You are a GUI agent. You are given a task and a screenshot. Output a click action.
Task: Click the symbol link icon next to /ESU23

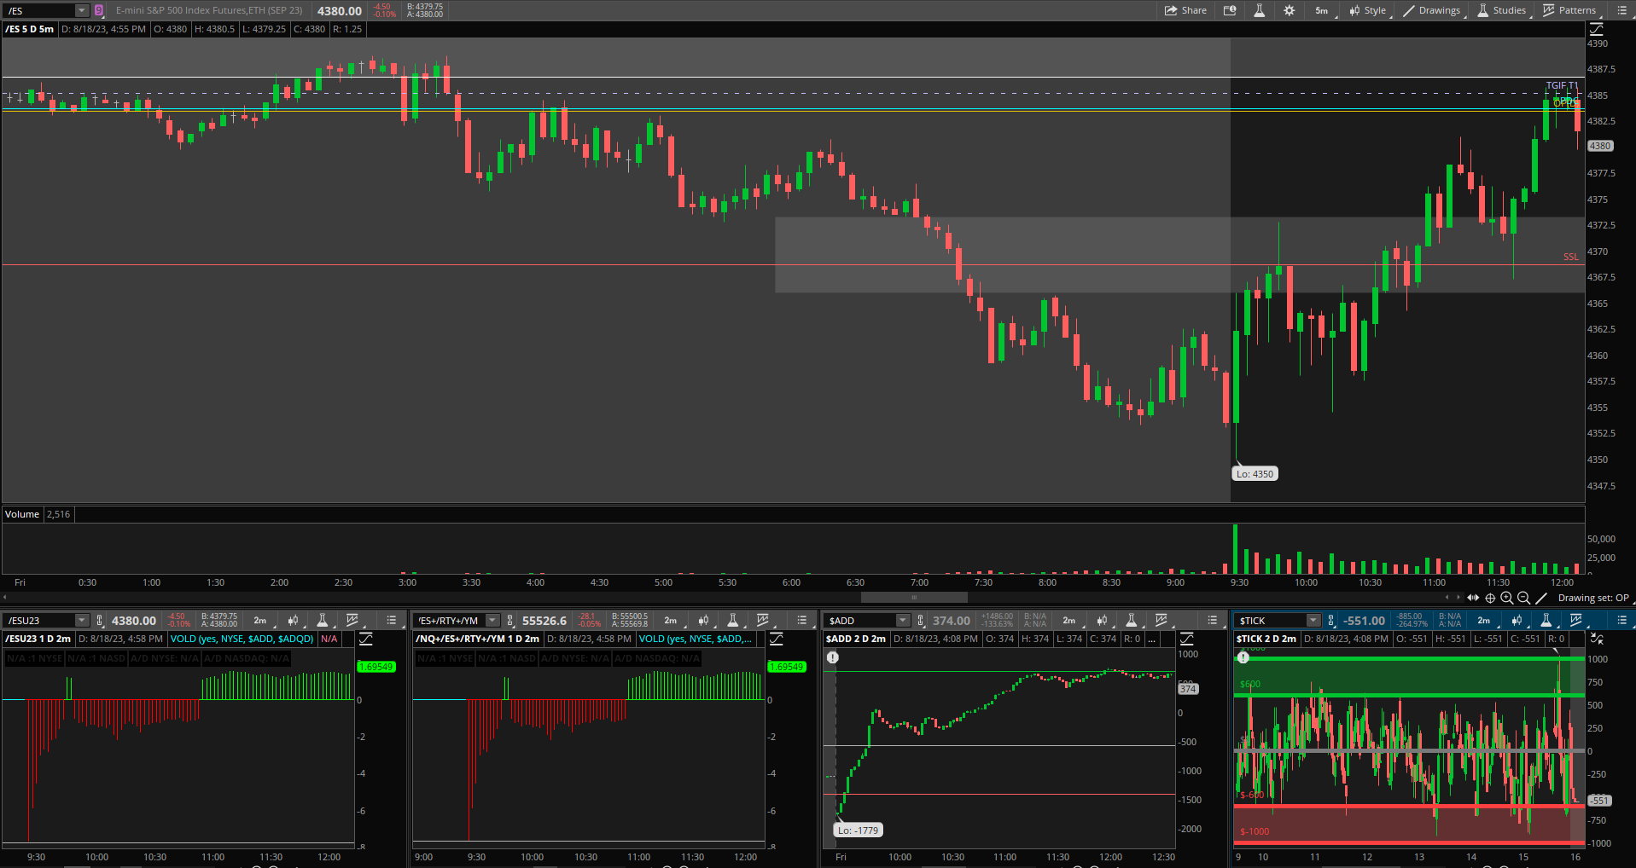click(x=100, y=620)
